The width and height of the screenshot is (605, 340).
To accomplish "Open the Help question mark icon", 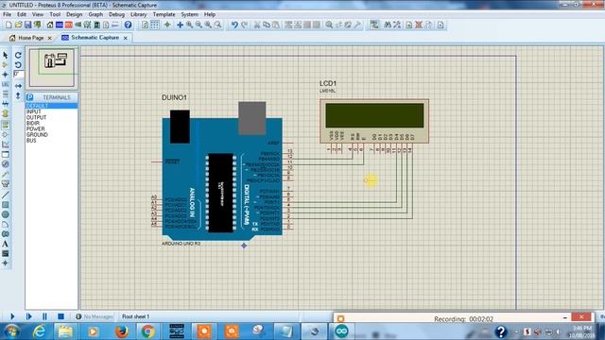I will coord(128,25).
